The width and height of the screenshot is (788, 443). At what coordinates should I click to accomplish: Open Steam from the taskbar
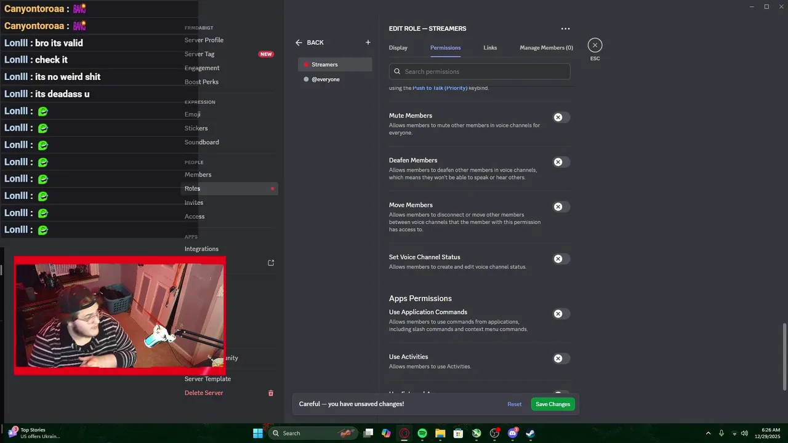pyautogui.click(x=530, y=433)
